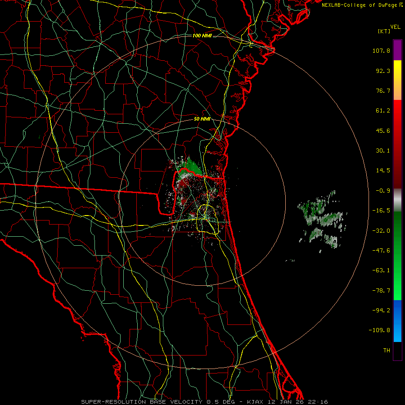
Task: Click the -109.8 legend value
Action: point(379,330)
